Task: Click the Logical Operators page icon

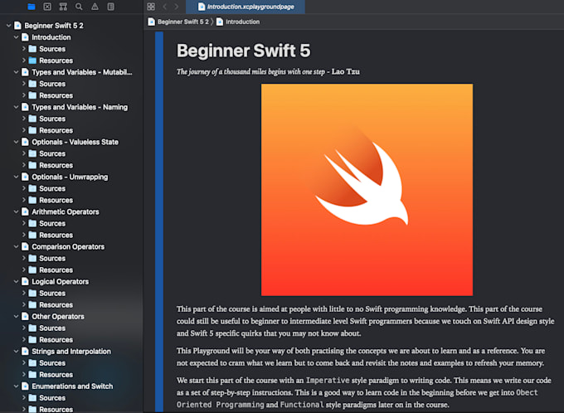Action: point(25,281)
